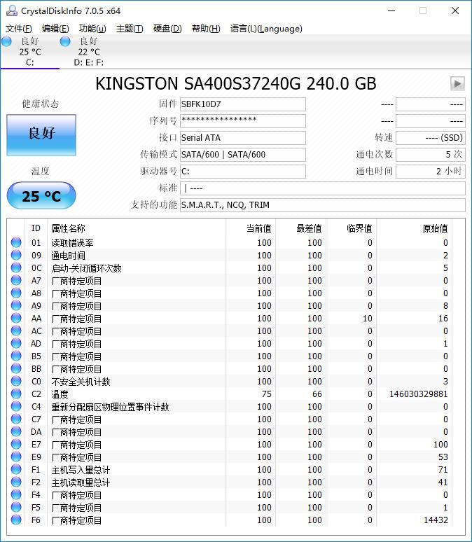
Task: Click status orb for attribute E9
Action: click(16, 457)
